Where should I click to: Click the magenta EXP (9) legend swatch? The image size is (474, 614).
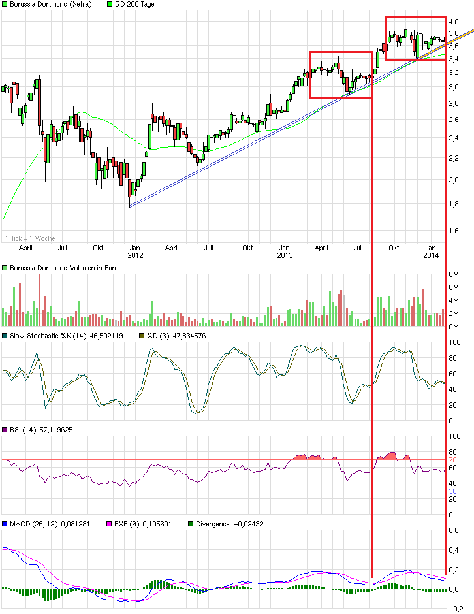[x=109, y=524]
